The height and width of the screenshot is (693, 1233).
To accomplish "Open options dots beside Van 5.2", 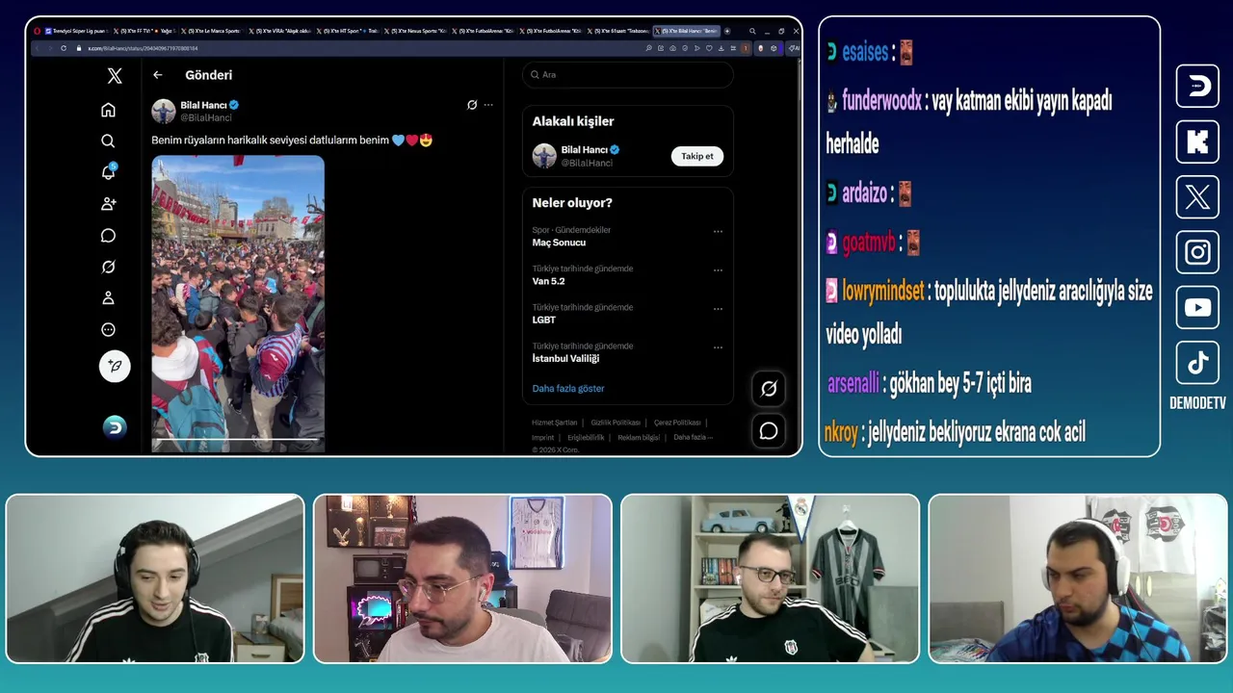I will (x=718, y=270).
